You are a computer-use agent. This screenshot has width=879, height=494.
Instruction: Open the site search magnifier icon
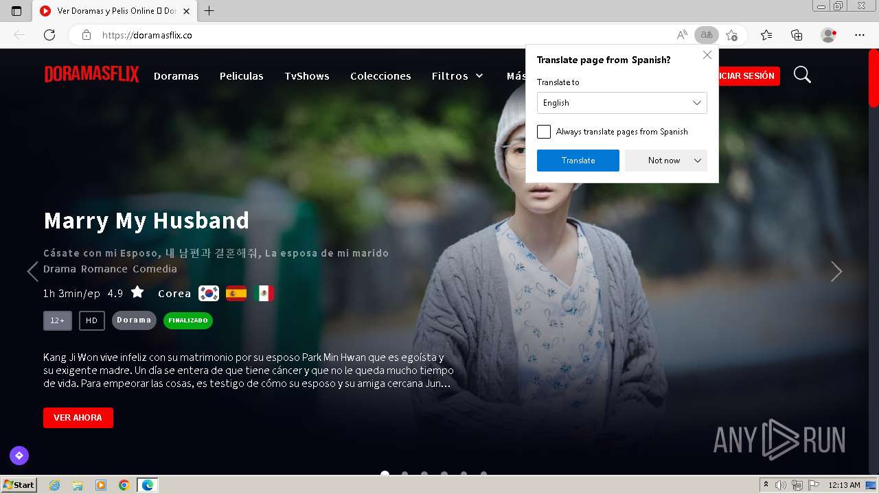click(802, 75)
